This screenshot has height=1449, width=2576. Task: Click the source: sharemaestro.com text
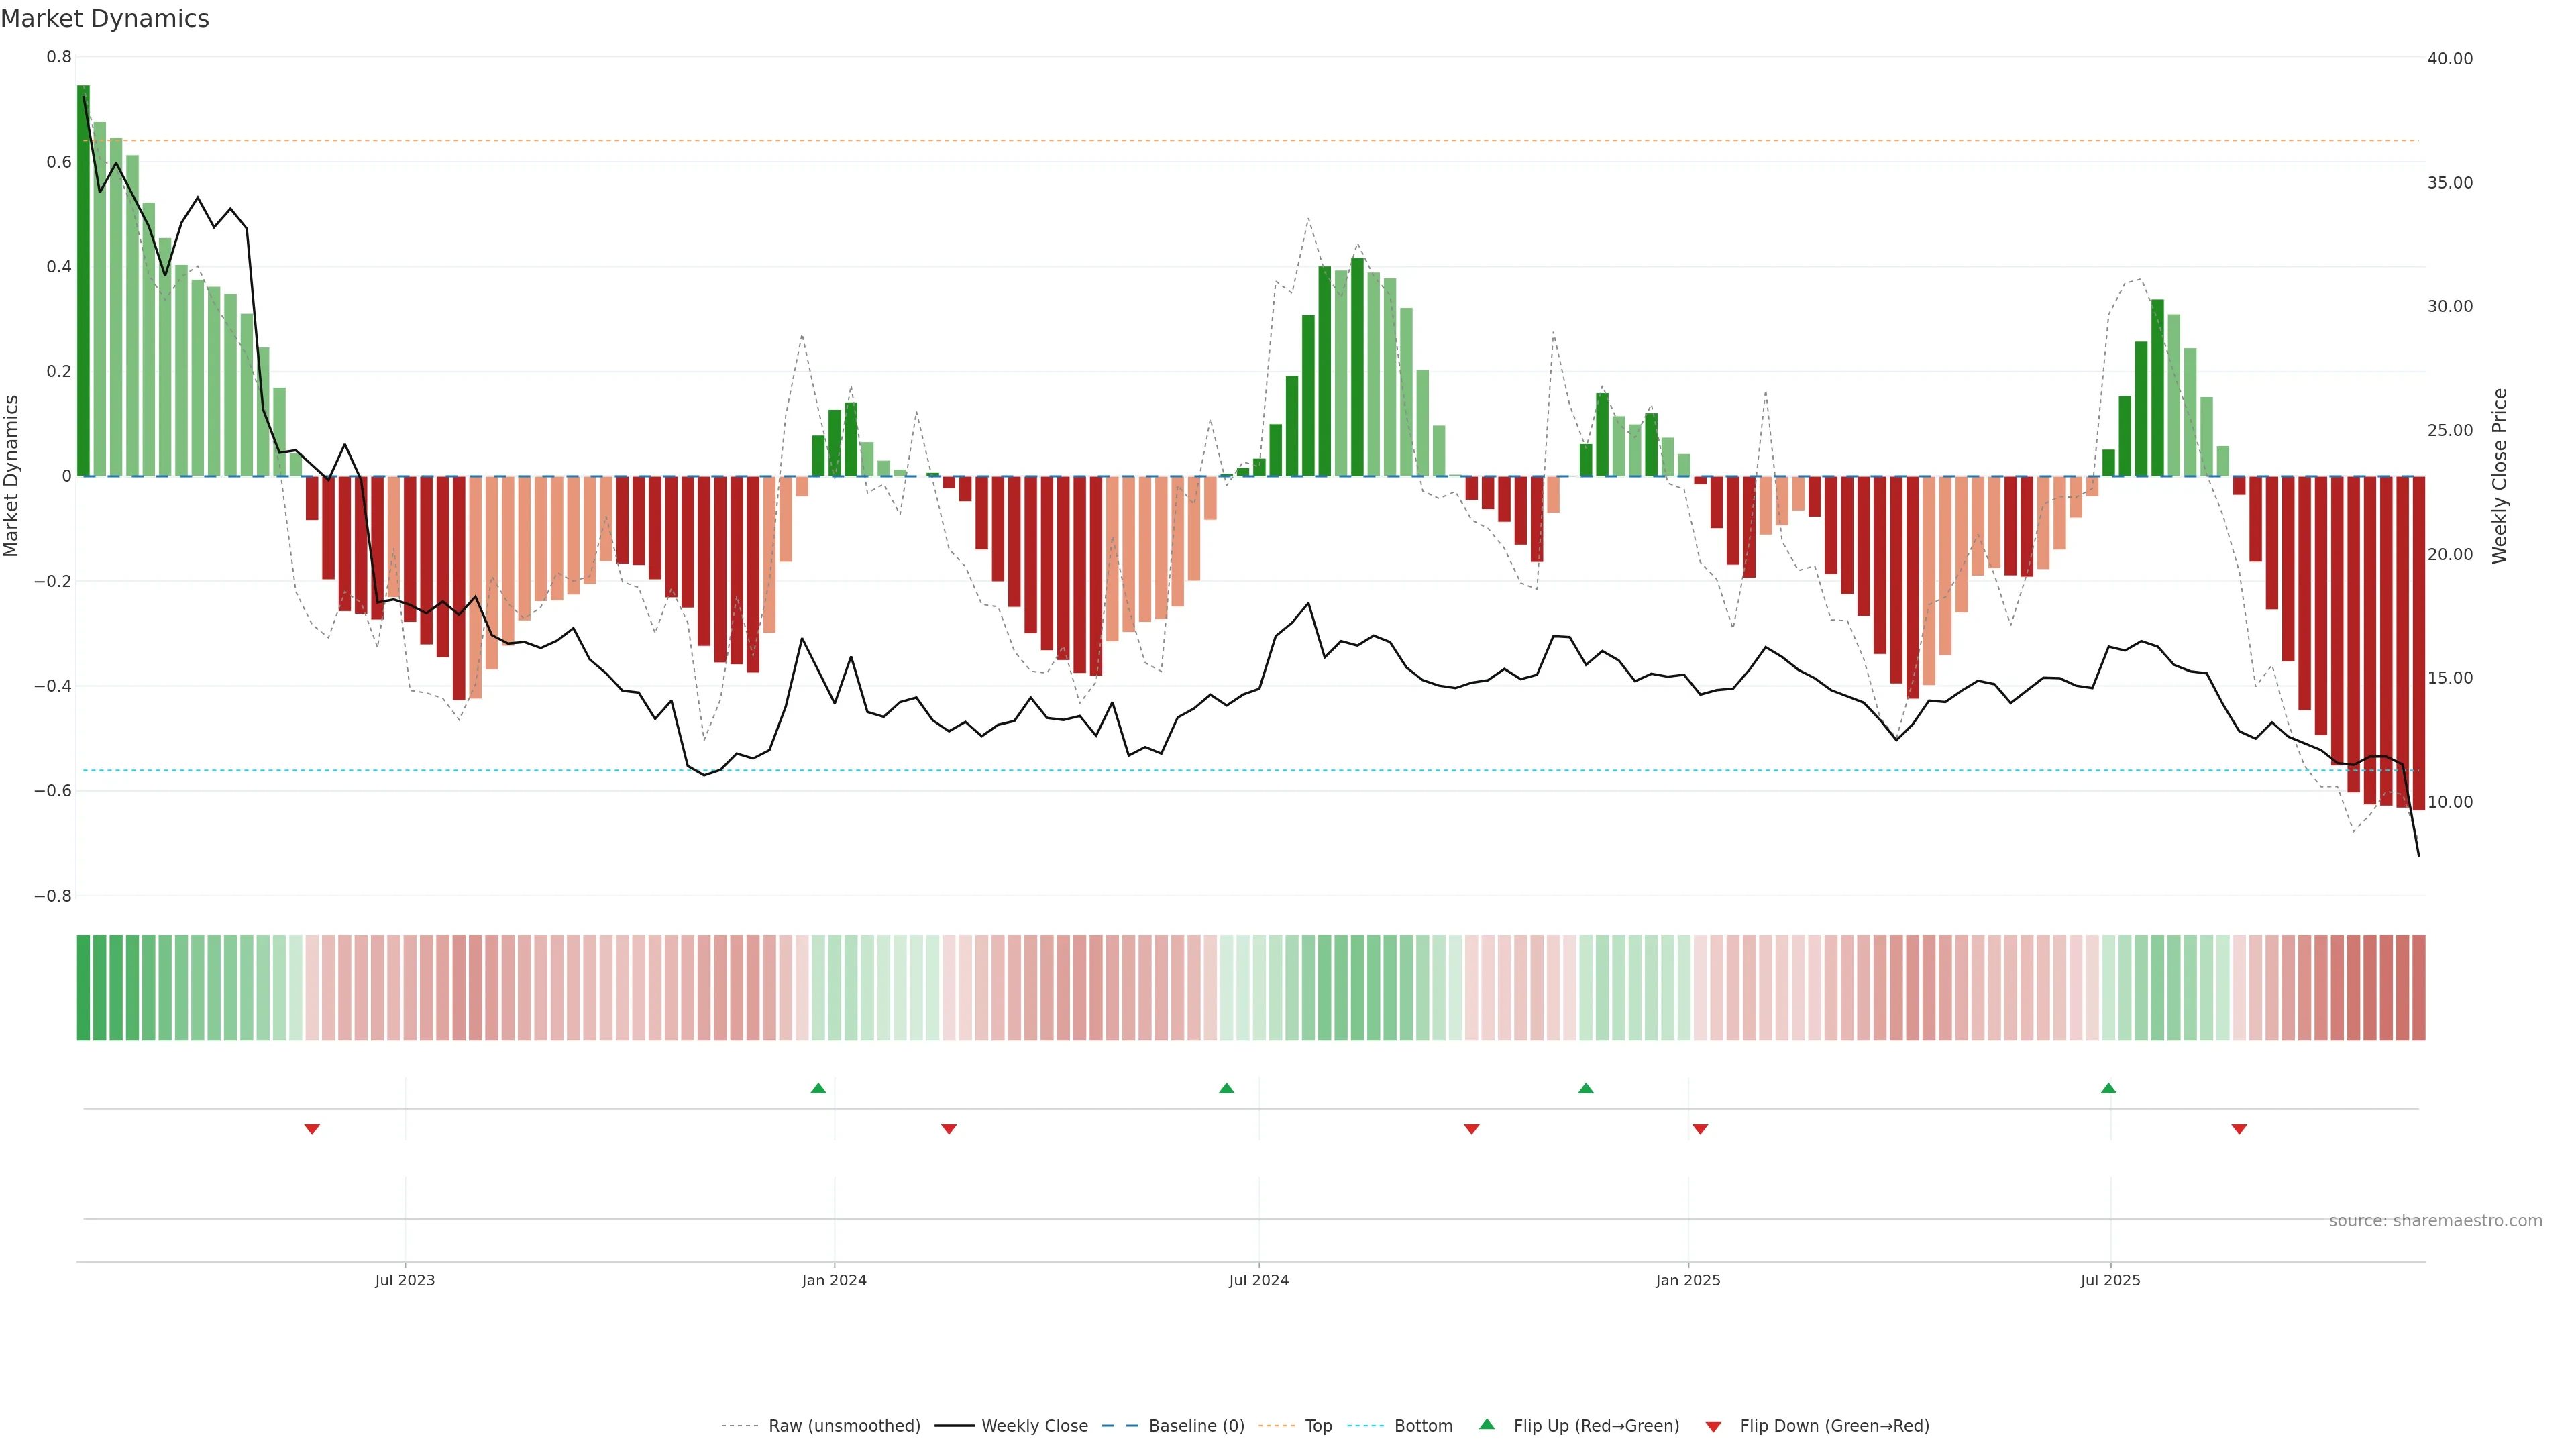pos(2435,1220)
